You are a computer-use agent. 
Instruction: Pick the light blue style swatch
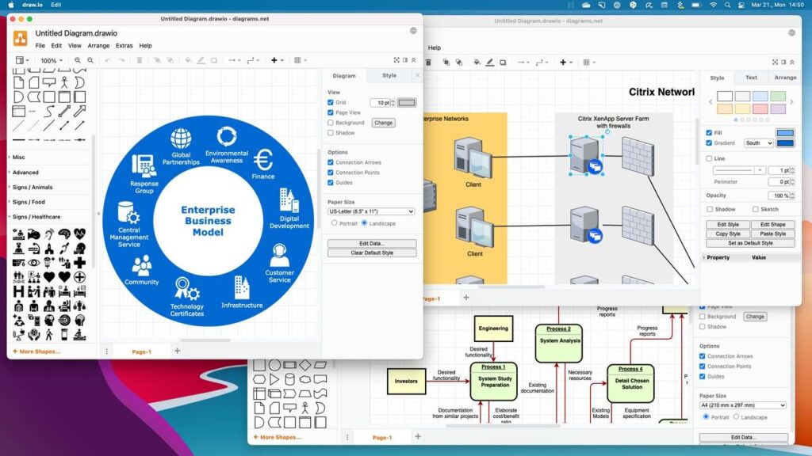[x=760, y=96]
